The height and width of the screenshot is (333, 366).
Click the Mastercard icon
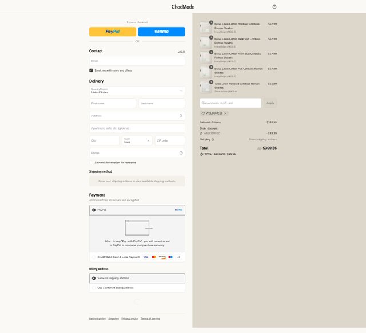[154, 257]
